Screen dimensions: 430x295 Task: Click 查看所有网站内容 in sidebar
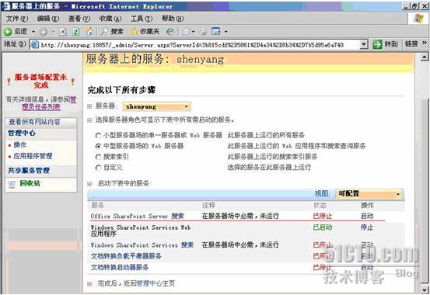click(x=34, y=122)
